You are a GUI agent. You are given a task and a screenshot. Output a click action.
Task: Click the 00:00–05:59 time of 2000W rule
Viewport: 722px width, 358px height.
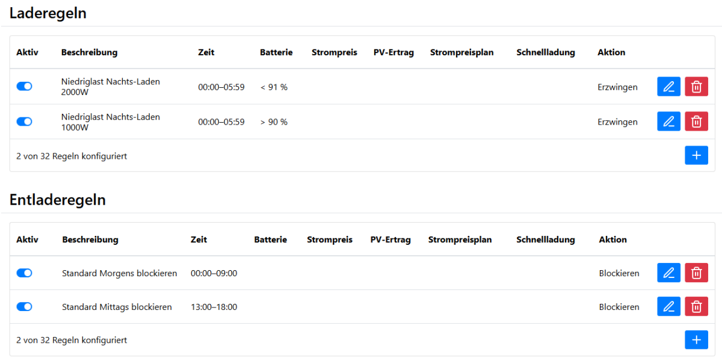[x=221, y=87]
